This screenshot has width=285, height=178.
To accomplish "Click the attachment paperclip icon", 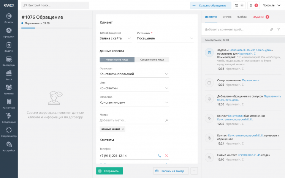I will tap(271, 29).
